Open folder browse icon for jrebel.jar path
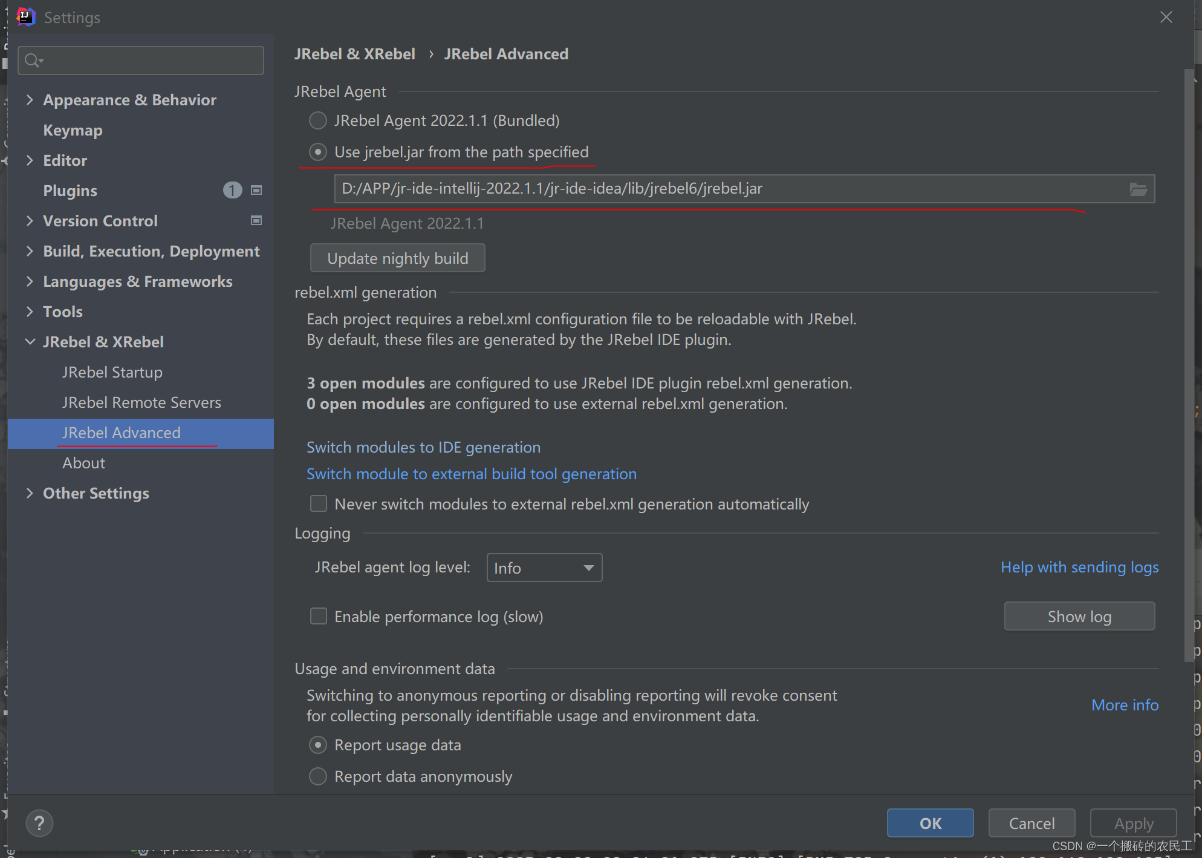 (x=1138, y=189)
